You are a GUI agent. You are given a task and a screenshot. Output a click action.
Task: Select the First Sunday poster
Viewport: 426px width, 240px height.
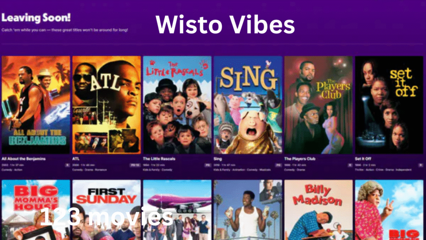[106, 210]
